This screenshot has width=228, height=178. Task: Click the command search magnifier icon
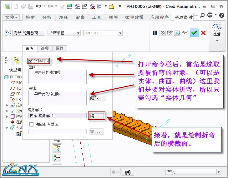pos(202,15)
